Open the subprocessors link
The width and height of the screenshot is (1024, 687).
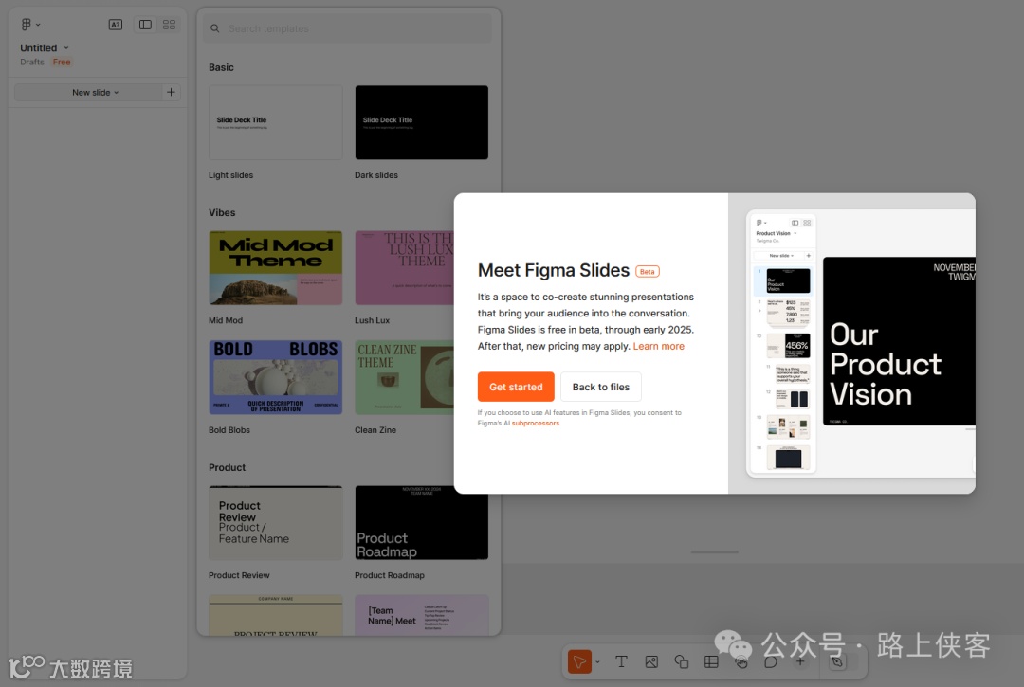pos(536,423)
